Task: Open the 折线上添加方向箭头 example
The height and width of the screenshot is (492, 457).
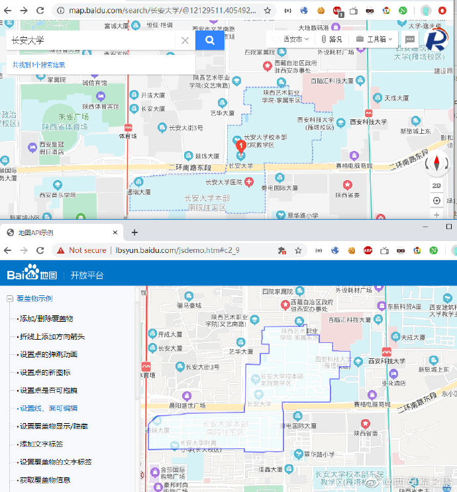Action: (x=52, y=336)
